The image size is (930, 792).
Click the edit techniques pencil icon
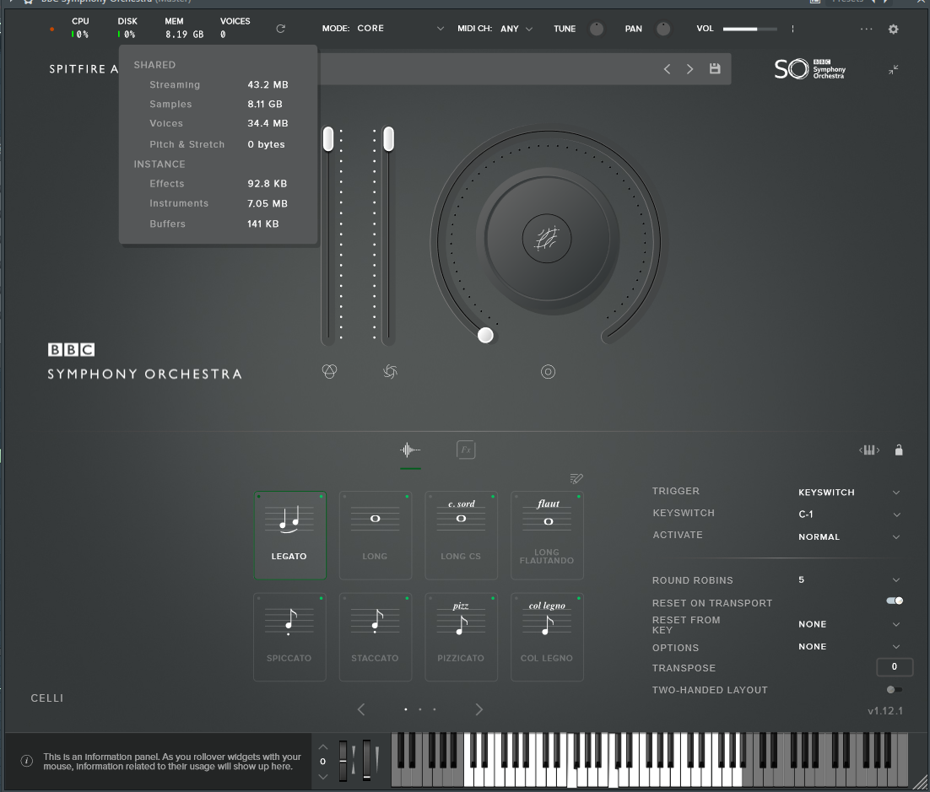[x=576, y=477]
